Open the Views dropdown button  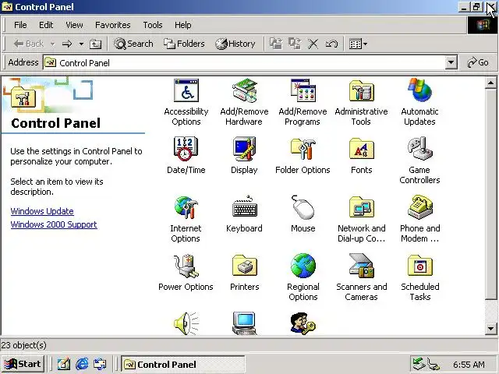pyautogui.click(x=359, y=44)
